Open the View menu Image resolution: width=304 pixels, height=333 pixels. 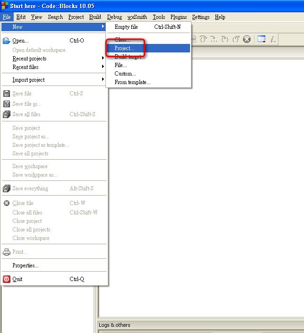click(36, 17)
